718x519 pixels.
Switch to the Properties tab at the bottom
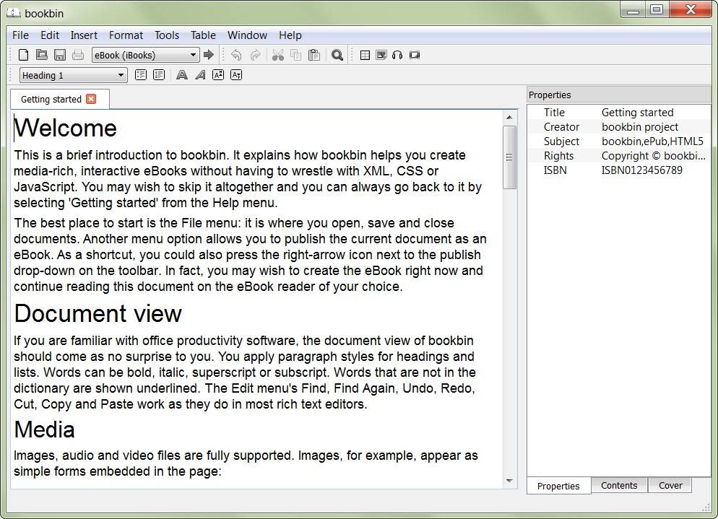(x=558, y=486)
